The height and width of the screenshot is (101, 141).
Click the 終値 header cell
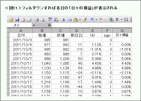pyautogui.click(x=61, y=35)
